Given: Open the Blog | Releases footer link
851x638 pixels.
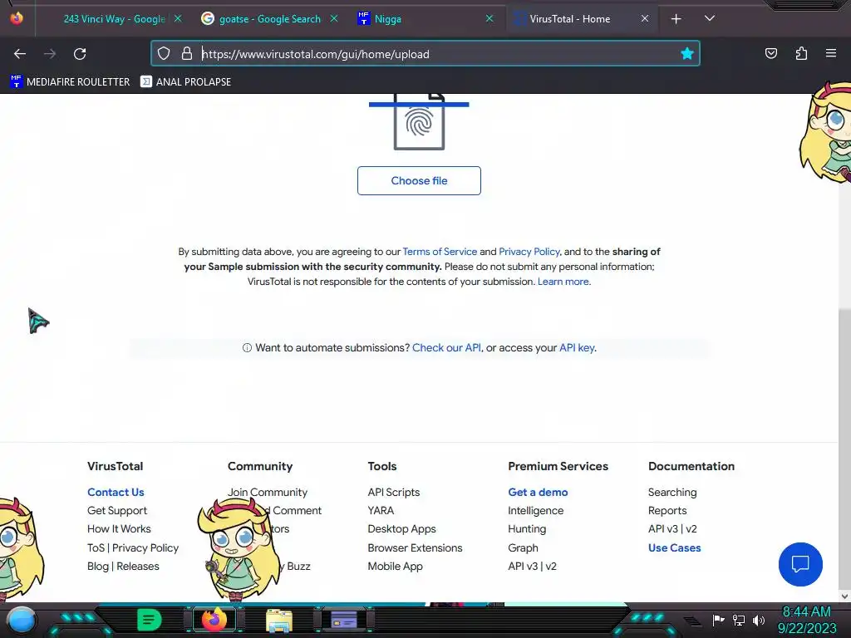Looking at the screenshot, I should [123, 567].
